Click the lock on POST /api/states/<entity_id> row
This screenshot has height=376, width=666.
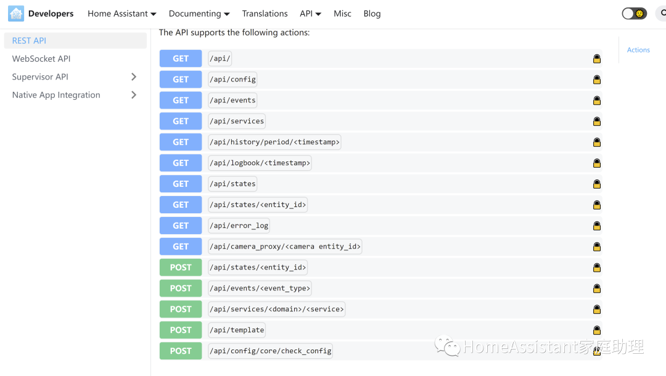click(x=597, y=268)
